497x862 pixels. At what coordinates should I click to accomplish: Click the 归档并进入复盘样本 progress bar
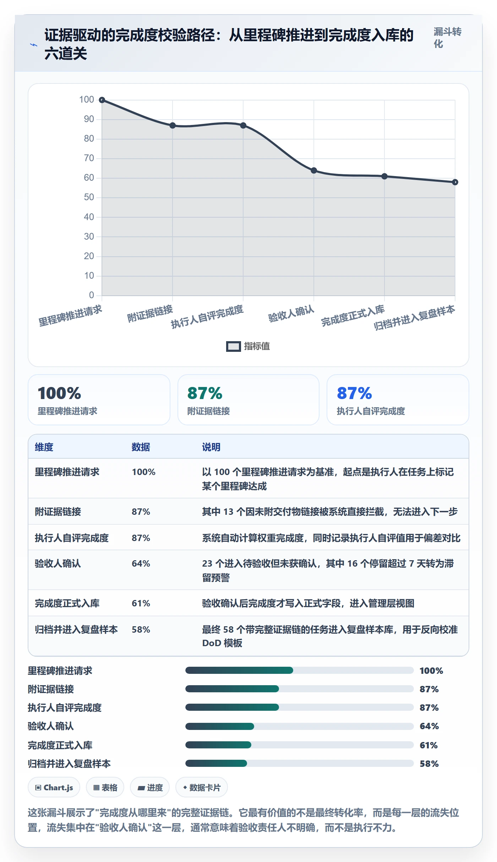(299, 763)
